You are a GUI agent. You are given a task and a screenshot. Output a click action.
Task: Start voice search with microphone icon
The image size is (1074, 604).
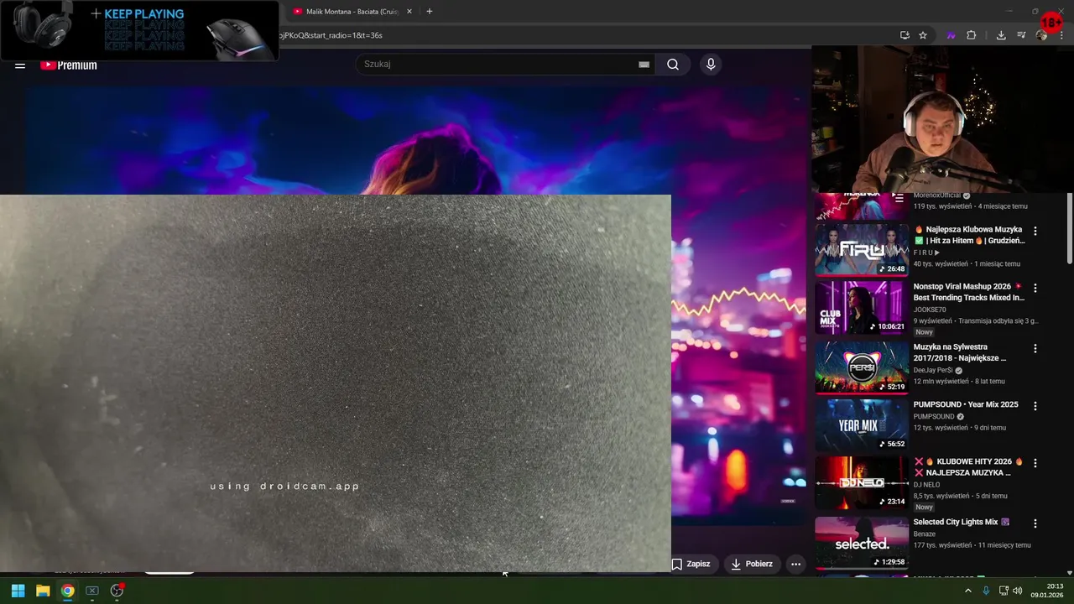point(711,64)
